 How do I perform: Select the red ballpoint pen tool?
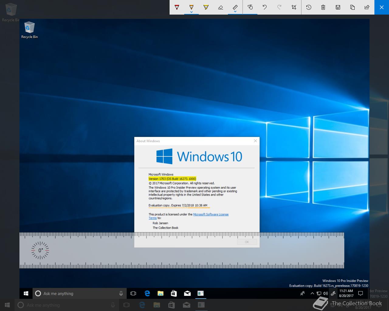pos(177,7)
